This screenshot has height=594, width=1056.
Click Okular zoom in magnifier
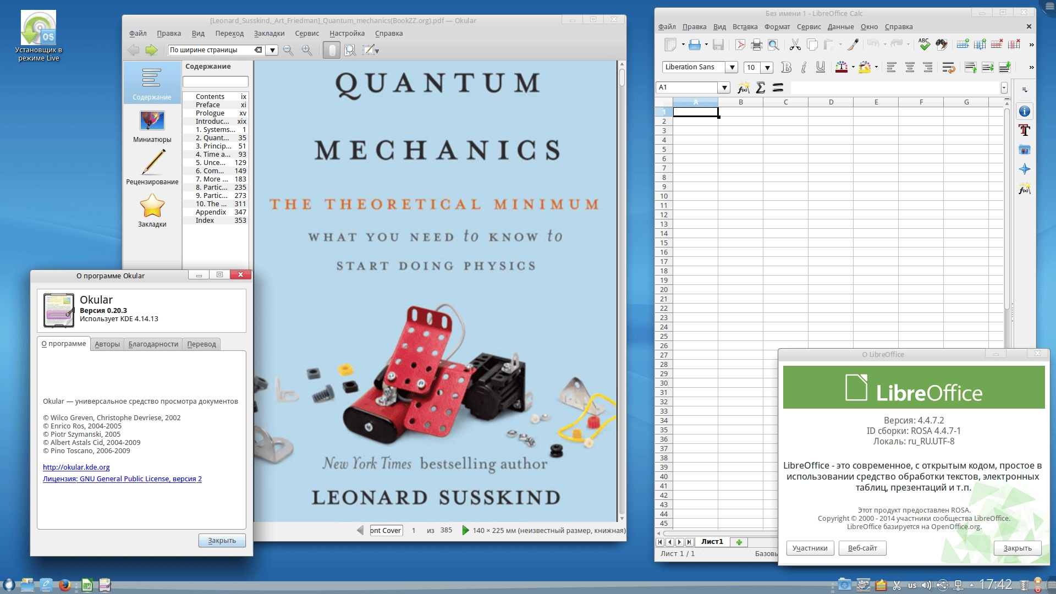(307, 50)
